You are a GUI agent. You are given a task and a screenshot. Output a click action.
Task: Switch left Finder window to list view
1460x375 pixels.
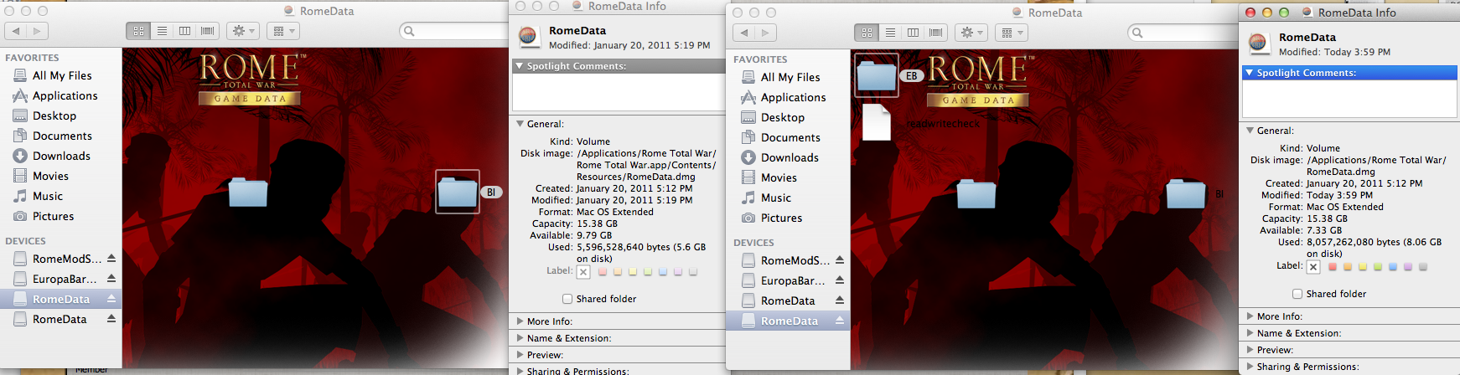point(162,31)
